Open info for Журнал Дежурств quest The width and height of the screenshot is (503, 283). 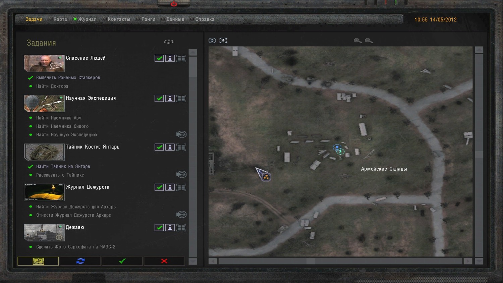click(x=170, y=187)
